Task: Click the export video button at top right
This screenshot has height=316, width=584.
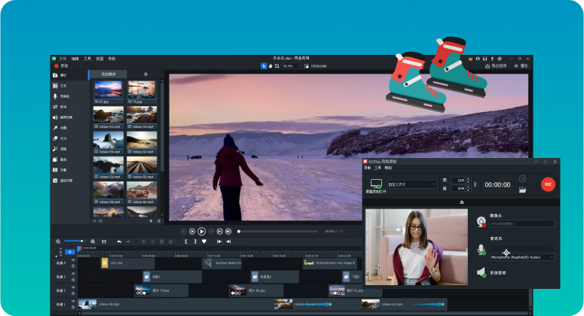Action: coord(495,65)
